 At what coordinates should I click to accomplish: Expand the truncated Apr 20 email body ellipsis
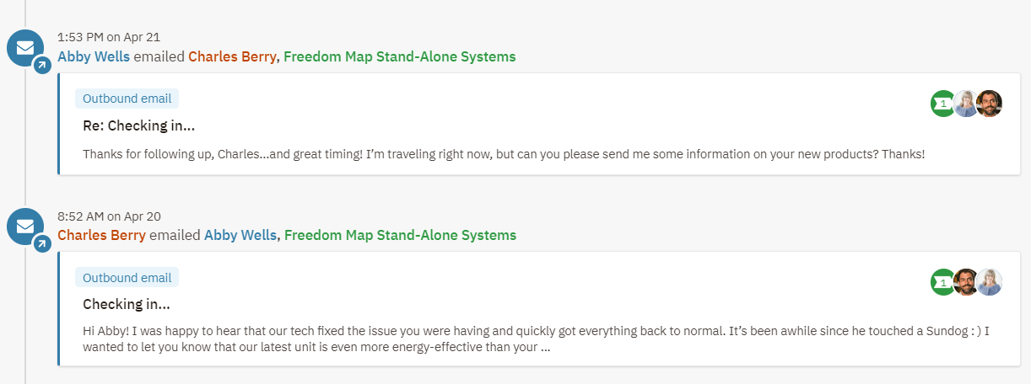(x=545, y=347)
